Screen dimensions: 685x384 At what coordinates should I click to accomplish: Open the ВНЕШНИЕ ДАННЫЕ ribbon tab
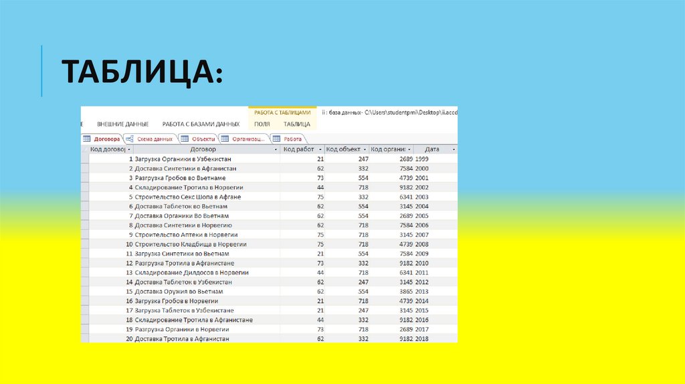point(122,124)
